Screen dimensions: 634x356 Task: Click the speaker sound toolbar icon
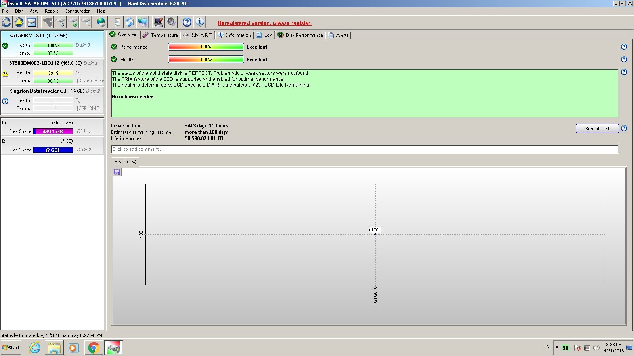[x=171, y=22]
